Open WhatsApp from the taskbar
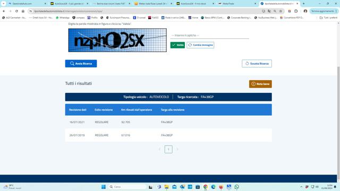 tap(236, 187)
